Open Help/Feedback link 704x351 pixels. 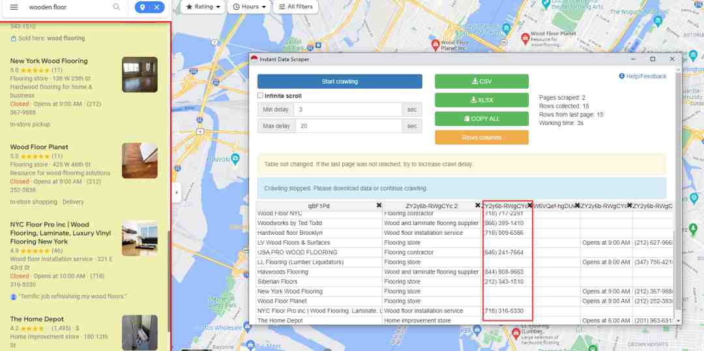coord(643,76)
